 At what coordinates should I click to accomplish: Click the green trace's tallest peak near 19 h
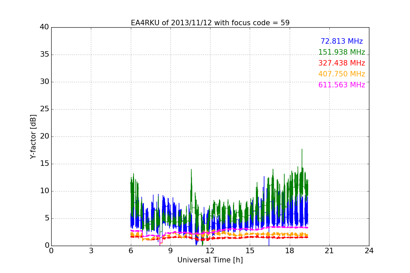coord(302,149)
